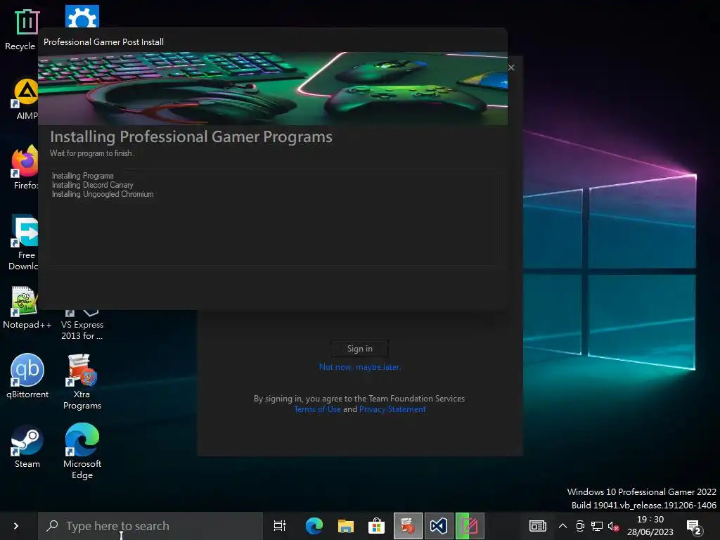Open Microsoft Edge from the taskbar
The image size is (720, 540).
coord(314,526)
